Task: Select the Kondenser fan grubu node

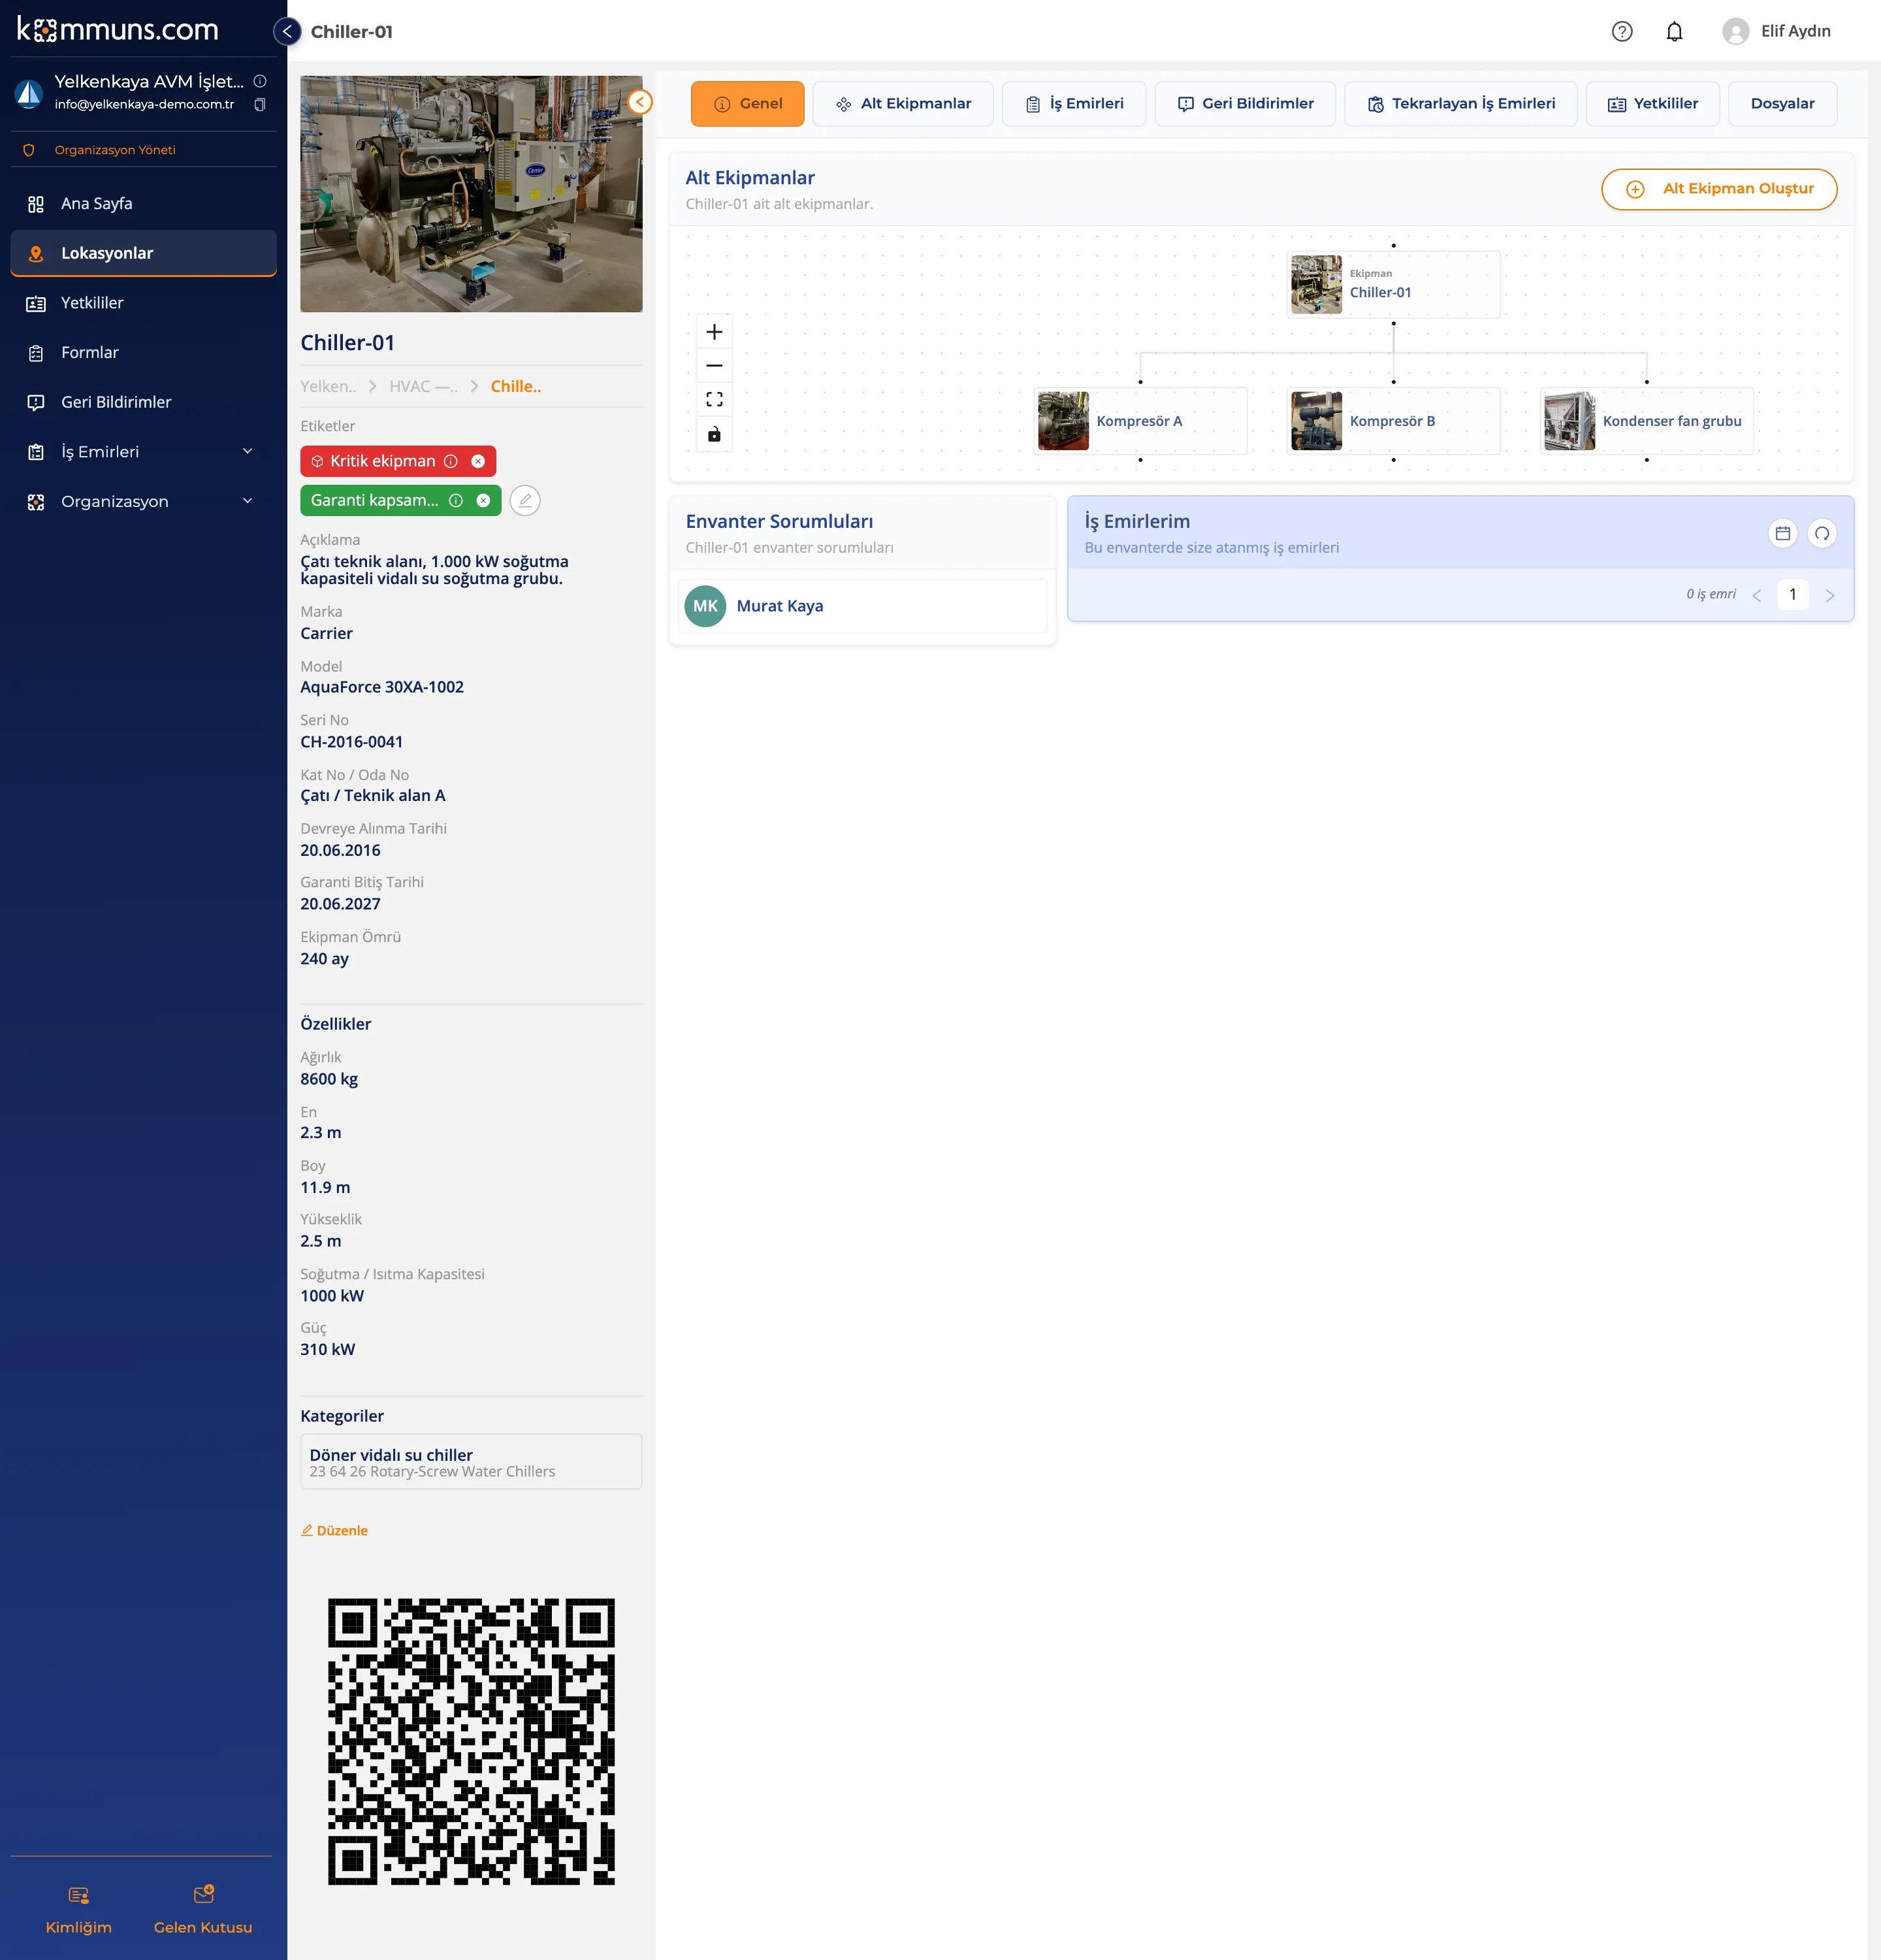Action: 1646,421
